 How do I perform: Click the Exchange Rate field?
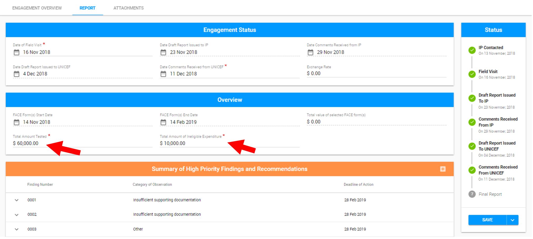coord(376,74)
